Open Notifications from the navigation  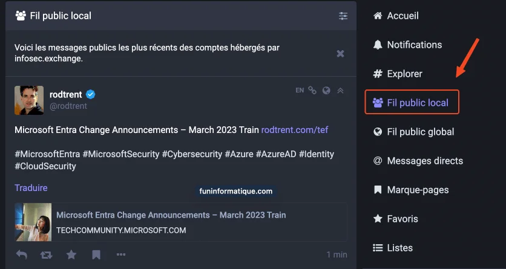(414, 45)
